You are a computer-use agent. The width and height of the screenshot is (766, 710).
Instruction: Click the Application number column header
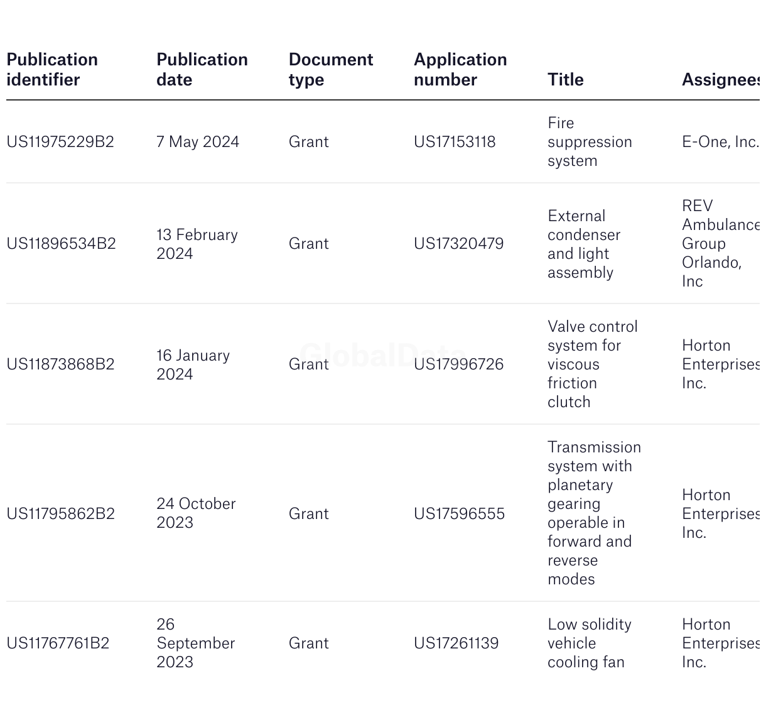(460, 70)
